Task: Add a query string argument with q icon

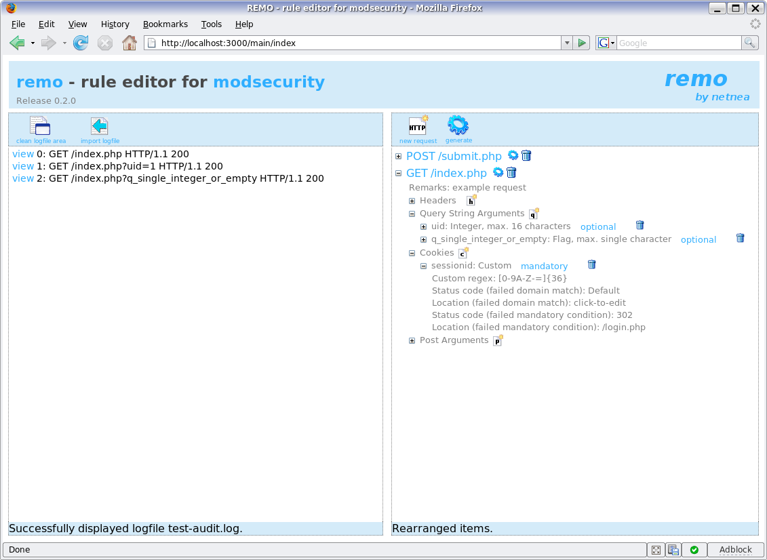Action: coord(534,214)
